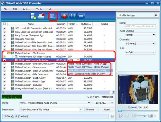Click the file icon of Michael Jackson - Bad.3gp
Viewport: 161px width, 122px height.
(x=13, y=85)
